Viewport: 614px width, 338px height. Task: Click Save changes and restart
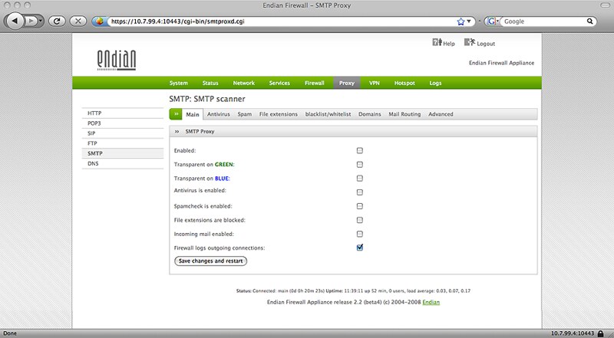[210, 261]
